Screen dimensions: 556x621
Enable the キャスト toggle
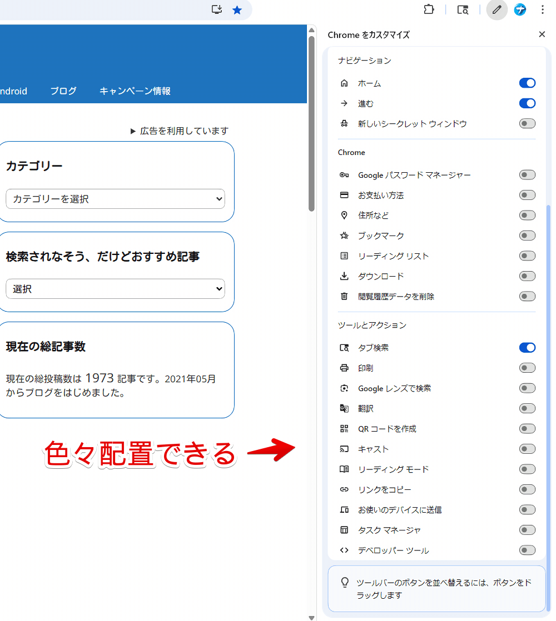point(527,449)
